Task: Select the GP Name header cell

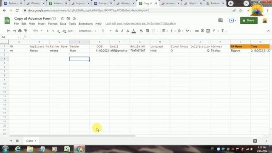Action: [x=240, y=46]
